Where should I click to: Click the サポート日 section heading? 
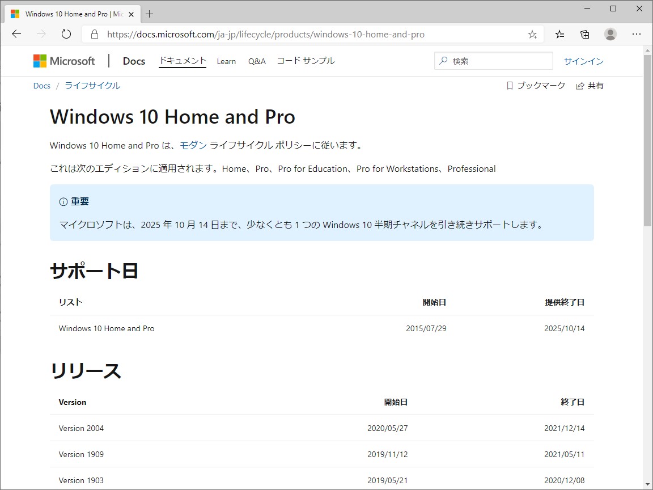point(94,271)
